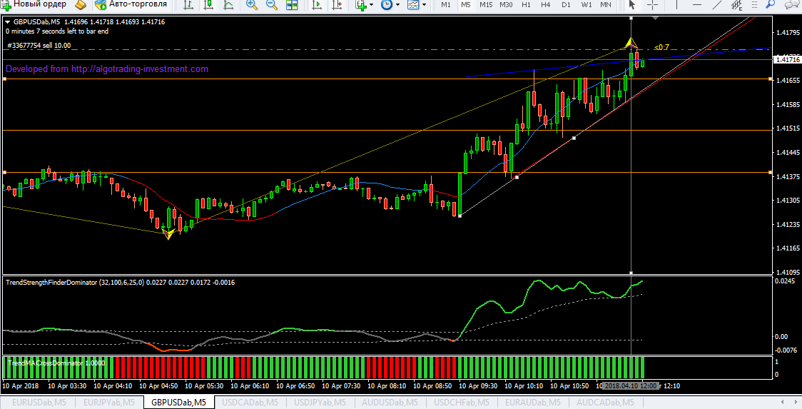Select the W1 timeframe

pos(586,4)
